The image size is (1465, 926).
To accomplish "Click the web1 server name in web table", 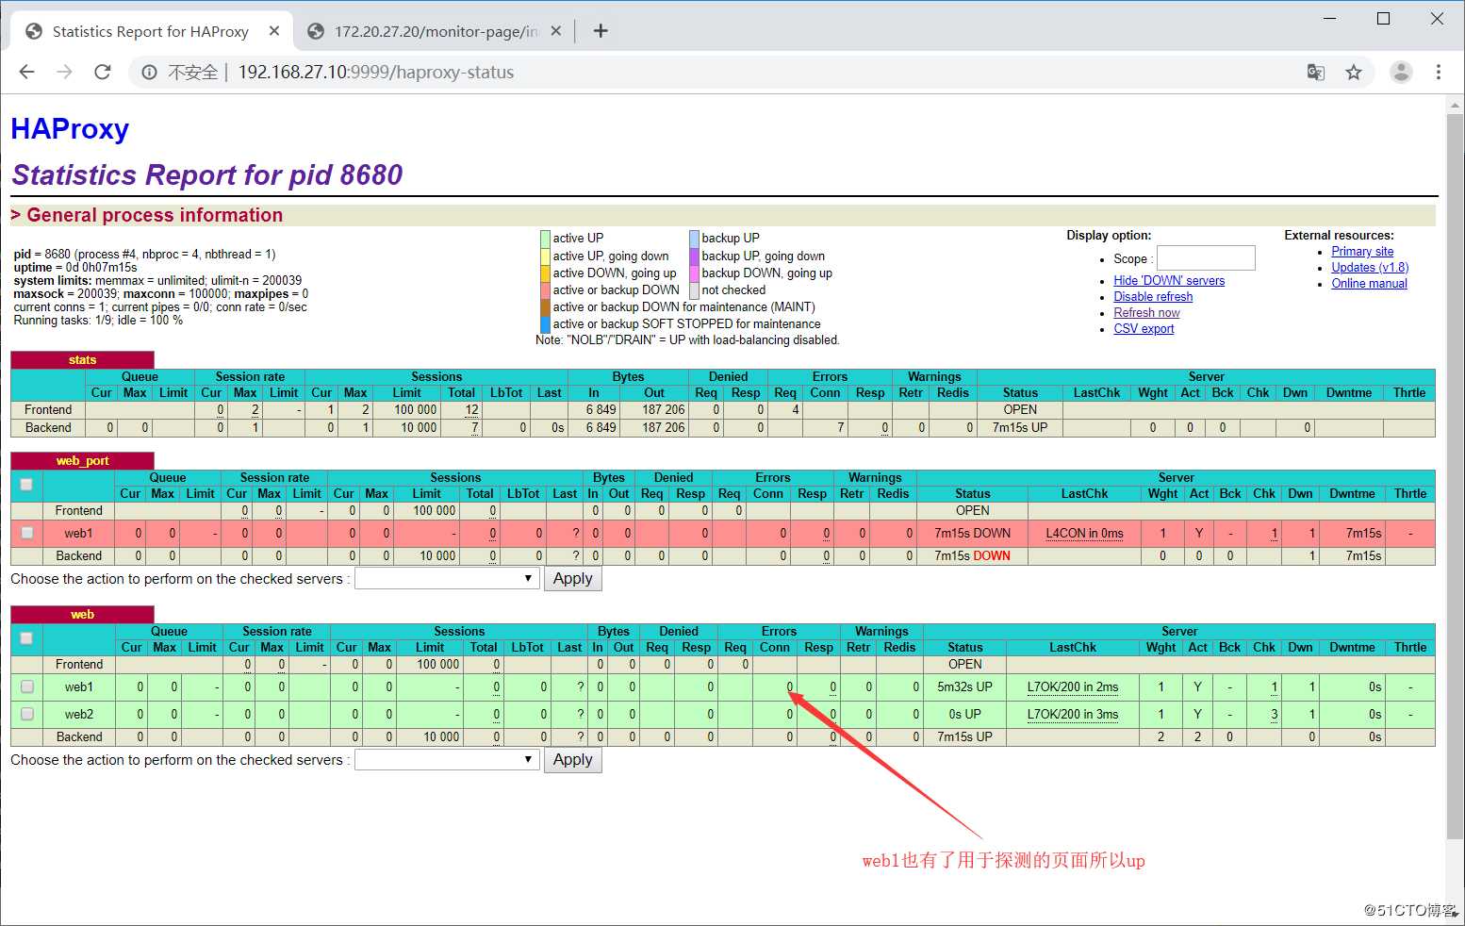I will coord(78,686).
